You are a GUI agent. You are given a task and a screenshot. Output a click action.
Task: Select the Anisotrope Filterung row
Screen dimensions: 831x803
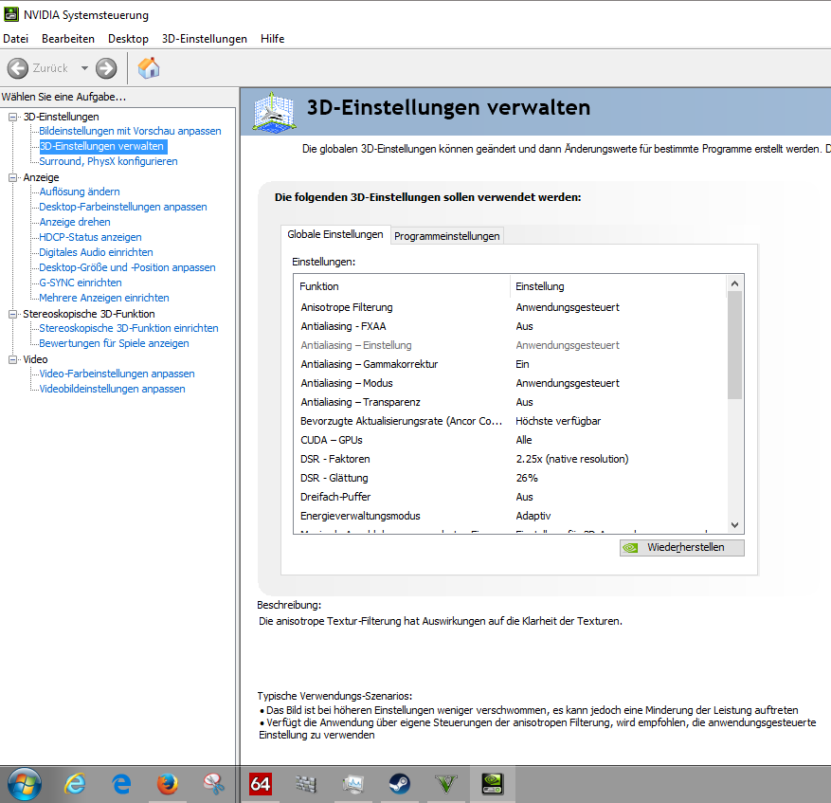(510, 307)
